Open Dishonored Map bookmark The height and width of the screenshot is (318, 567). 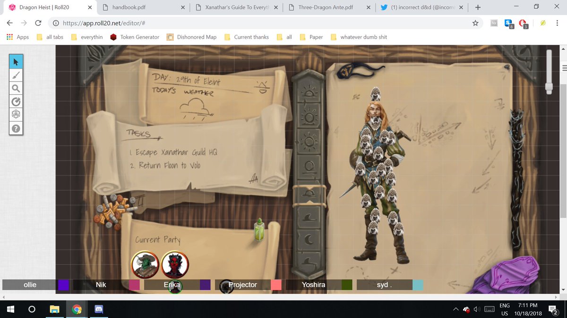(192, 37)
